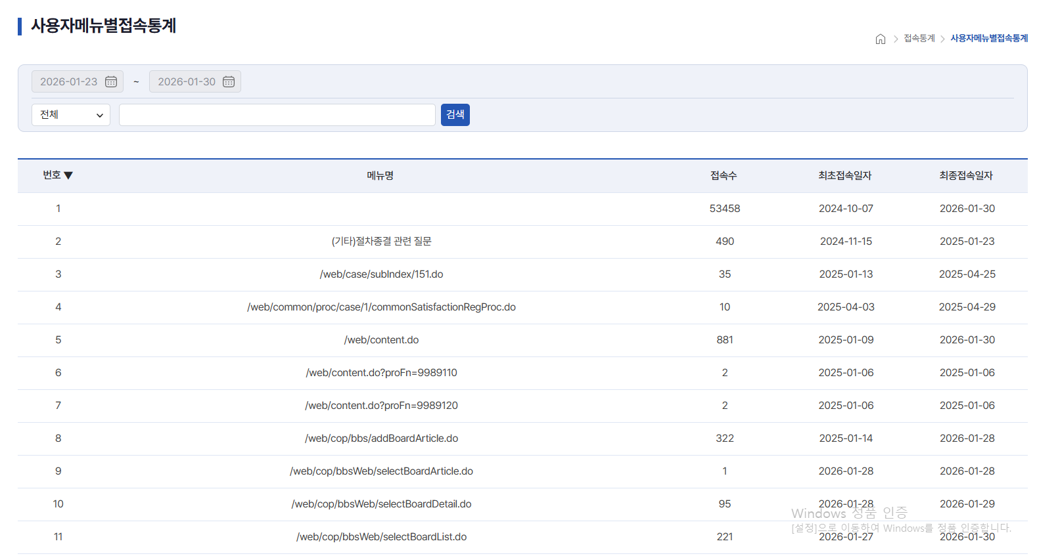Click the 메뉴명 column header
Screen dimensions: 1060x558
pyautogui.click(x=380, y=176)
